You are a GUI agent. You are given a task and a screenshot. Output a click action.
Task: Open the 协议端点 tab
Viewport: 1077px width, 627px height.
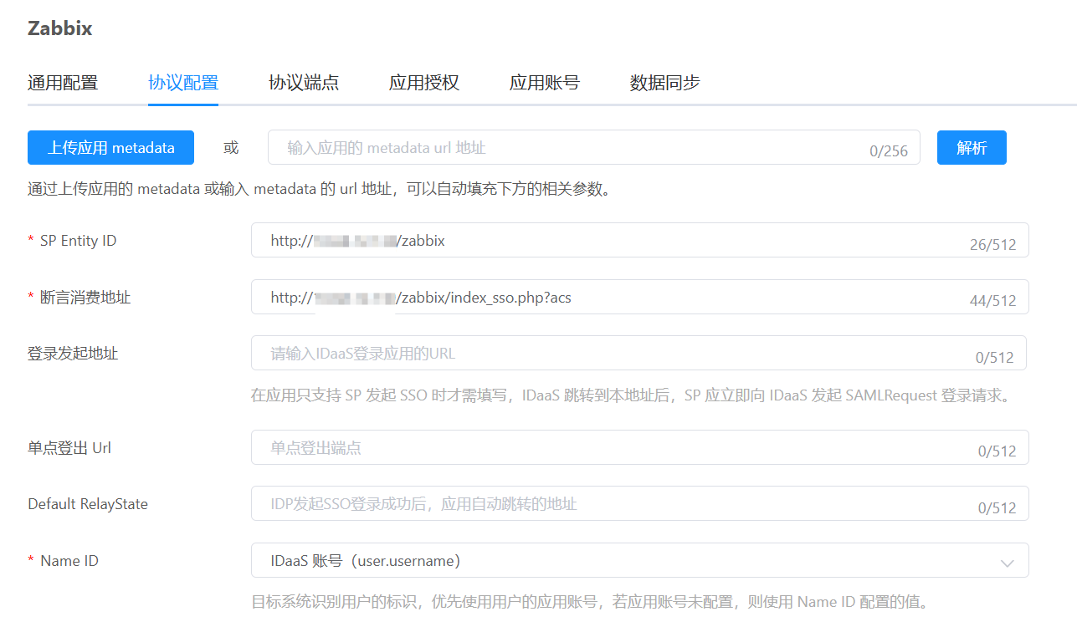click(x=304, y=83)
